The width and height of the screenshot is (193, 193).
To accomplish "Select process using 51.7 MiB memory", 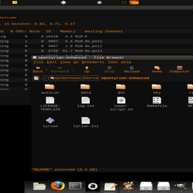I will [96, 51].
